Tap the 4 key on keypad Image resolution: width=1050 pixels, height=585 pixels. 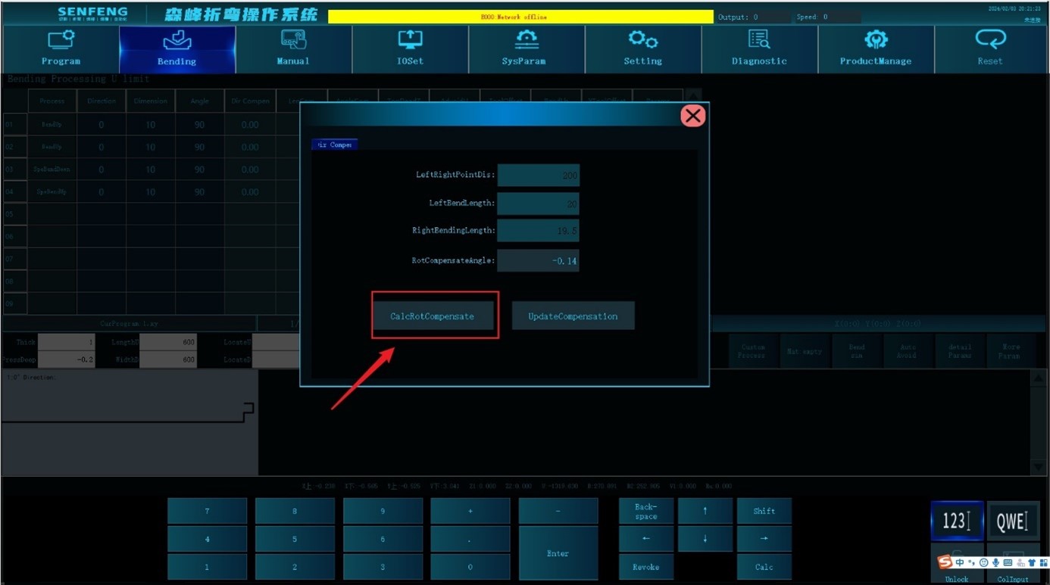[207, 539]
